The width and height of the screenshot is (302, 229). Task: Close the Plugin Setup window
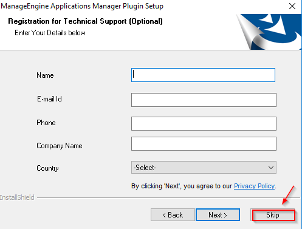coord(292,6)
